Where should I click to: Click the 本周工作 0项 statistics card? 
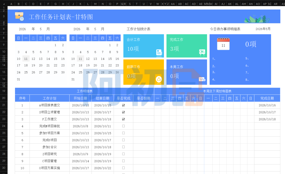click(x=187, y=72)
